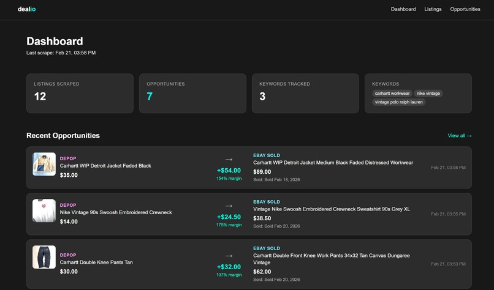494x290 pixels.
Task: Open the Listings nav item
Action: point(433,9)
